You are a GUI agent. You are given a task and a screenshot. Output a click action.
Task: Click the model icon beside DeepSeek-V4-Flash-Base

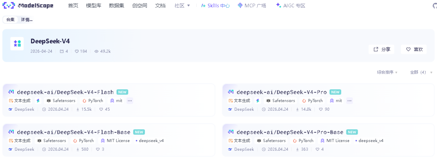click(11, 132)
